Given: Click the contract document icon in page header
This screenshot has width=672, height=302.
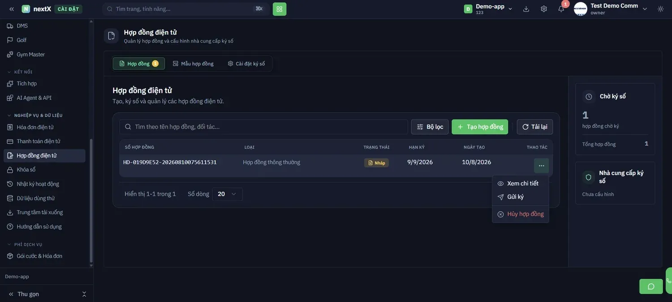Looking at the screenshot, I should [111, 36].
